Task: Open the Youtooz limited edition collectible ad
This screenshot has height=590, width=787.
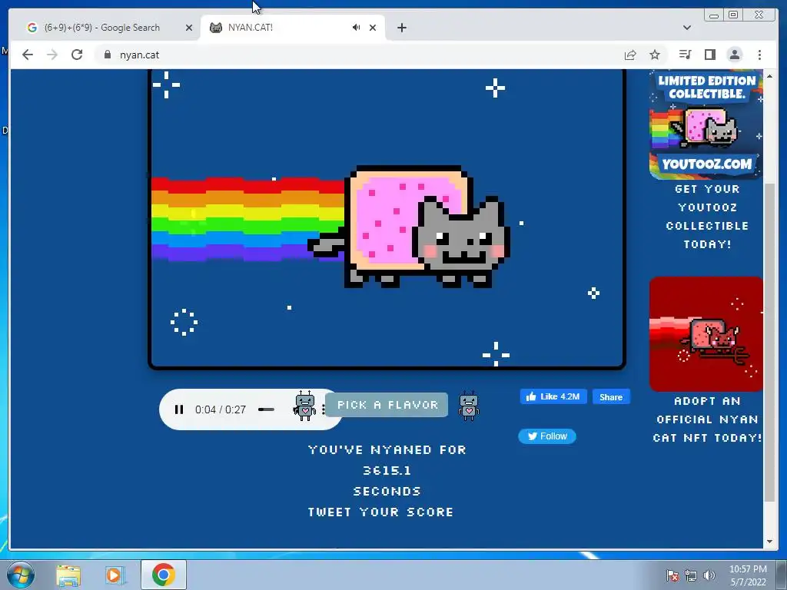Action: point(706,124)
